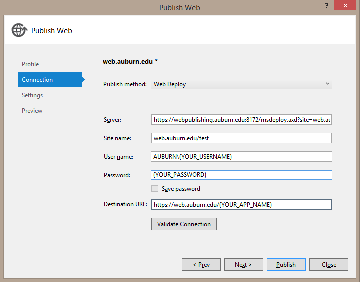Advance using the Next button
The height and width of the screenshot is (282, 360).
pos(243,265)
